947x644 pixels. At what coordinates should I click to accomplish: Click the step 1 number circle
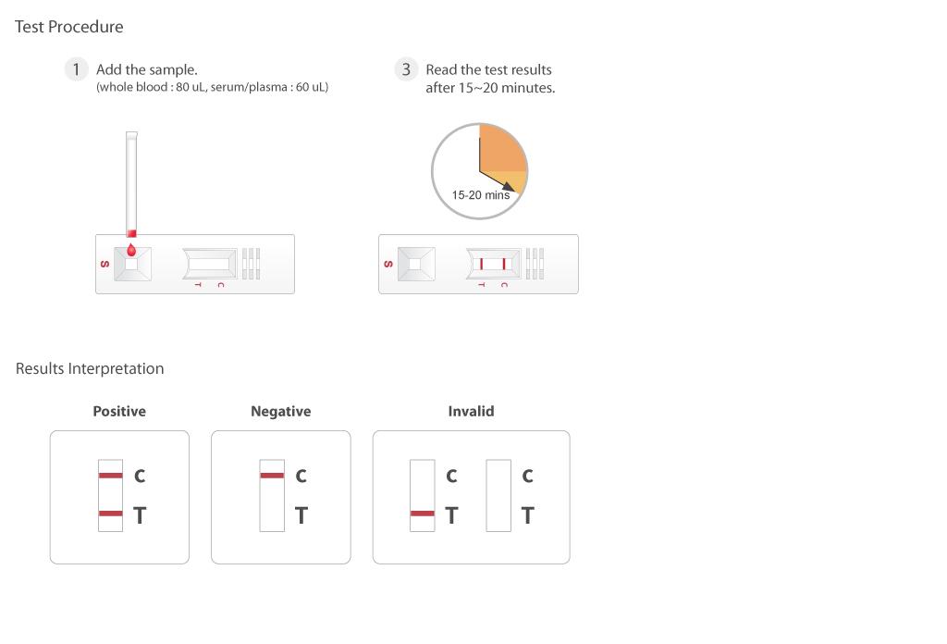(x=76, y=69)
